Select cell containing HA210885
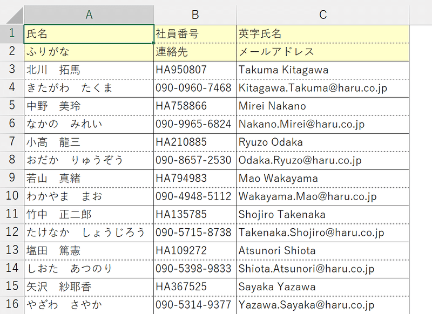 tap(195, 142)
